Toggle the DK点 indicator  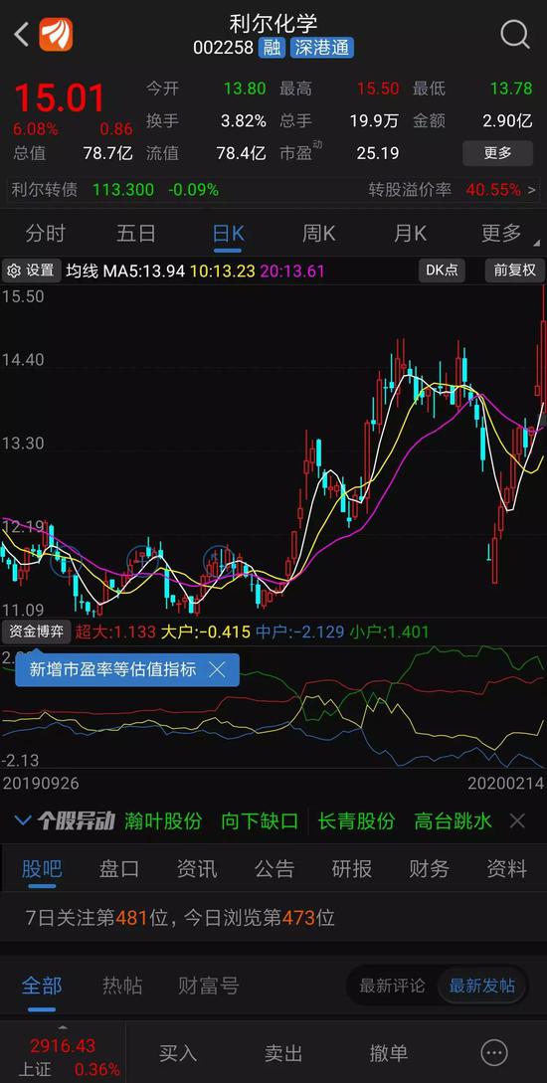click(x=442, y=271)
